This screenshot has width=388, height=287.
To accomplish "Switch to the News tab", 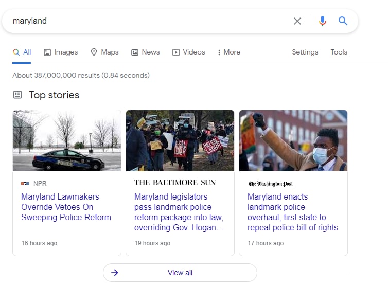I will point(146,52).
